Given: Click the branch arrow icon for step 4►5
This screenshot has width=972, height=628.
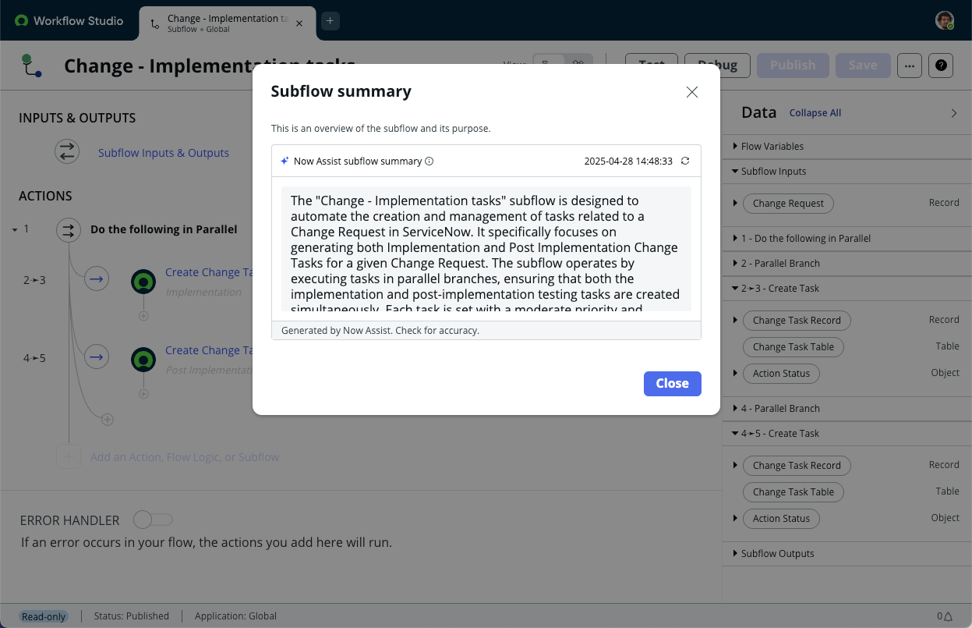Looking at the screenshot, I should pos(97,357).
